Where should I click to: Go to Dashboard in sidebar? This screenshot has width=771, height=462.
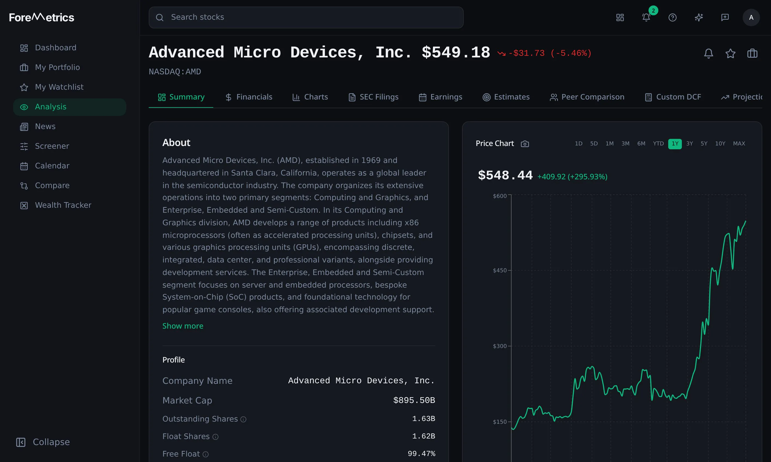[x=69, y=48]
